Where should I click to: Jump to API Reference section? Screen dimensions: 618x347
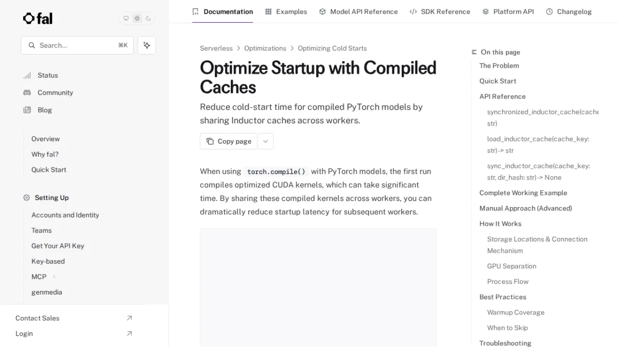click(x=502, y=97)
